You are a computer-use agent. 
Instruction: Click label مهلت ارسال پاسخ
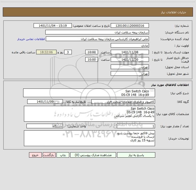[x=176, y=52]
